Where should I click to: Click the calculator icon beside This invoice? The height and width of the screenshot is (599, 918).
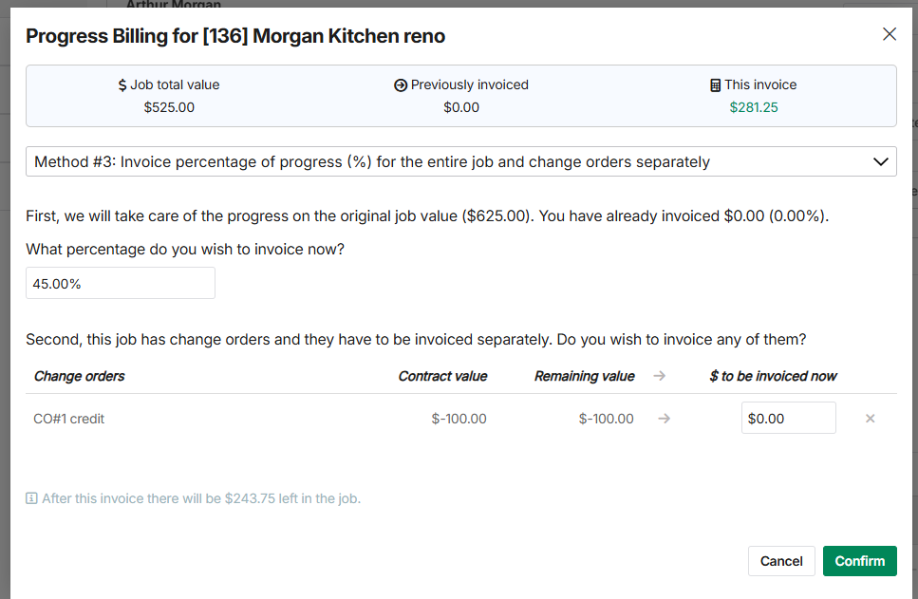tap(715, 85)
